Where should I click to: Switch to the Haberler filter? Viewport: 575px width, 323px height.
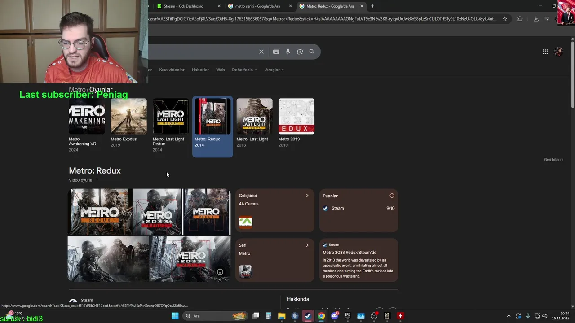pos(200,70)
